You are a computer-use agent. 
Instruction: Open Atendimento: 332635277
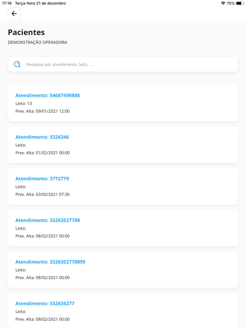coord(123,311)
